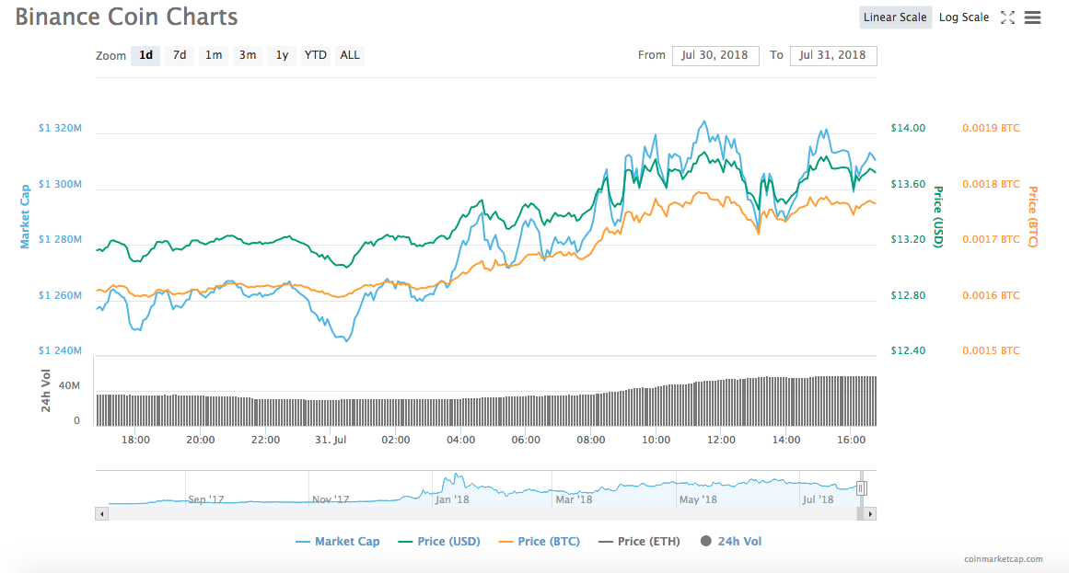Click the 0.0017 BTC axis label
This screenshot has height=573, width=1069.
pyautogui.click(x=992, y=239)
